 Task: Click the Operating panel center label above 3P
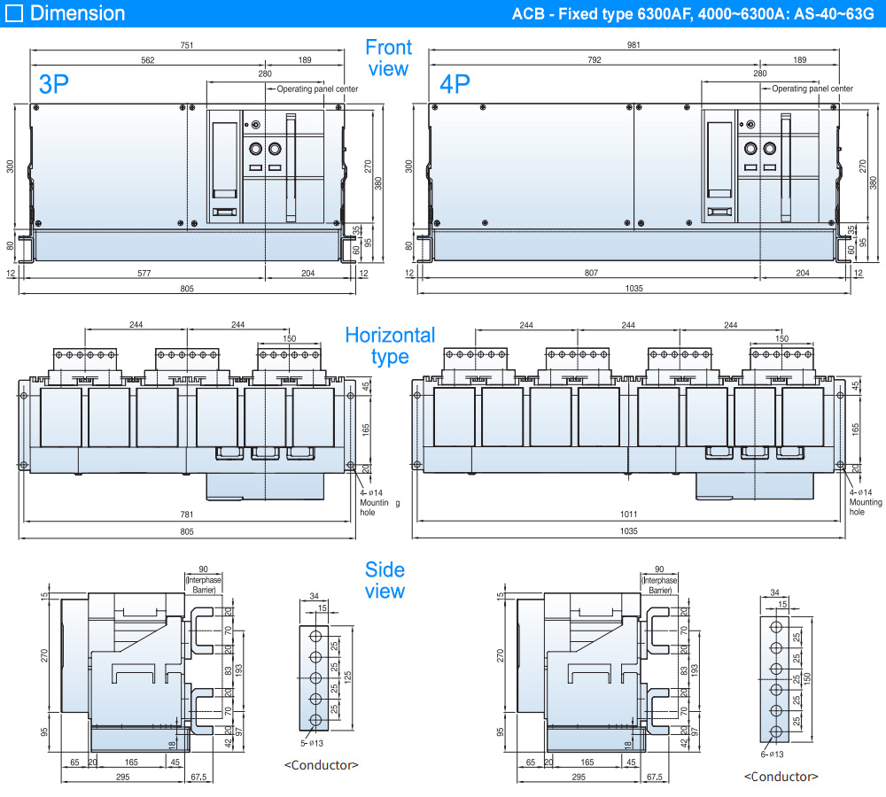click(317, 89)
